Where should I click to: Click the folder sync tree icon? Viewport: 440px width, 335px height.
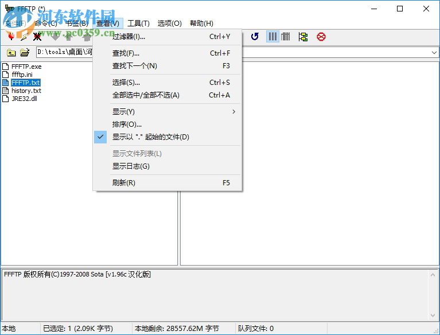pyautogui.click(x=303, y=37)
